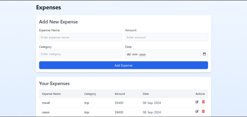Edit the room expense row
The image size is (247, 117).
tap(197, 111)
